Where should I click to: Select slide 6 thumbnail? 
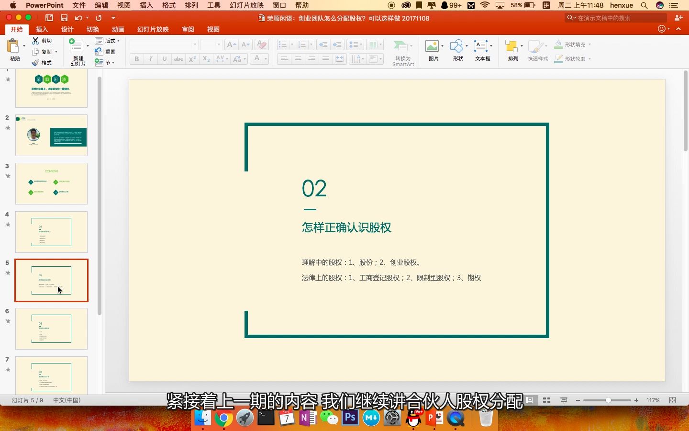click(51, 329)
